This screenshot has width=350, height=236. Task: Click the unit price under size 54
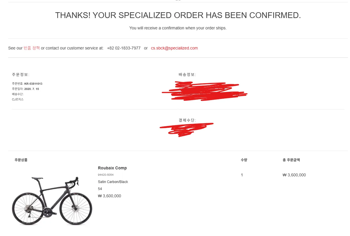tap(109, 196)
